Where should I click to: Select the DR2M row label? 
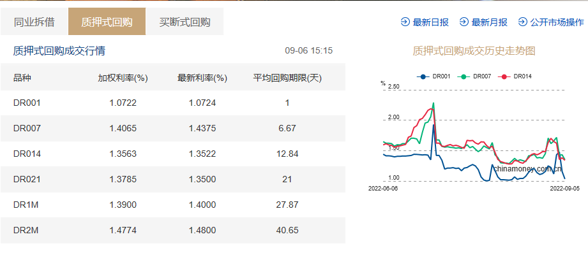26,230
